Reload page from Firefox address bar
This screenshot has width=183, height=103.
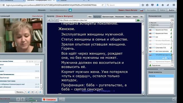coord(102,5)
